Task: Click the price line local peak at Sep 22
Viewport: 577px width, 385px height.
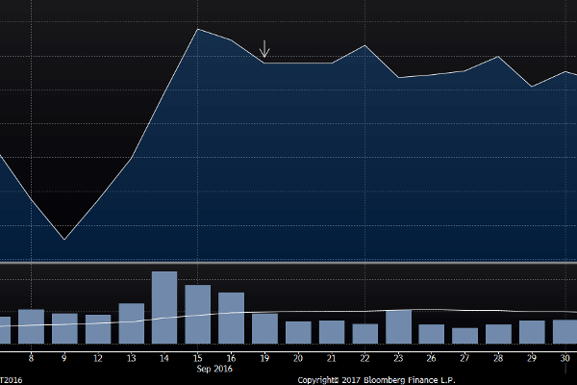Action: coord(365,45)
